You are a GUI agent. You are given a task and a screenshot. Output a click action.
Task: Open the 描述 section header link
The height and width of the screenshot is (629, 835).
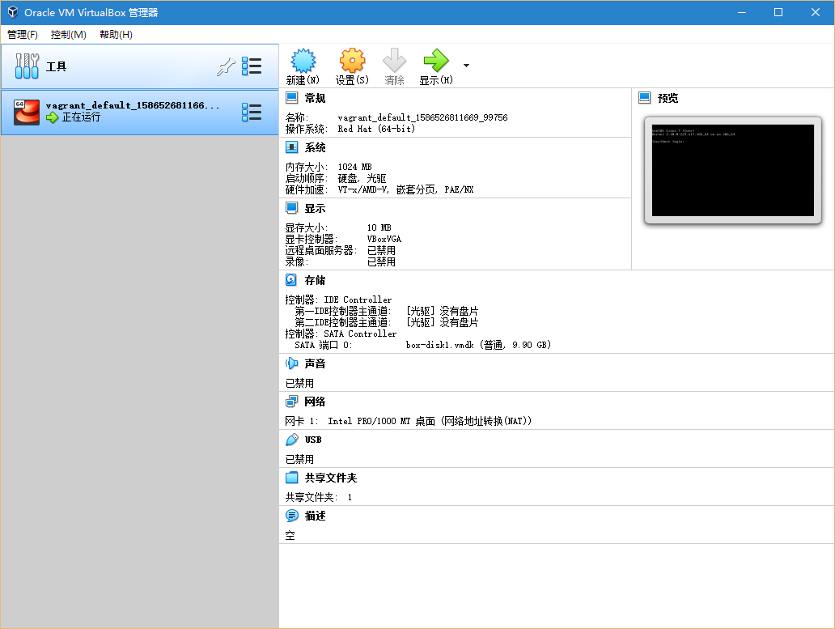[315, 516]
